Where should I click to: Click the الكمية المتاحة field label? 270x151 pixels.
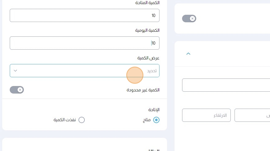(x=147, y=3)
